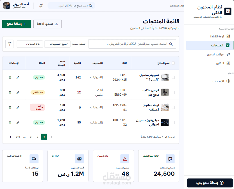Screen dimensions: 234x189
Task: Delete the FUR-ERGO-09 chair row
Action: [10, 93]
